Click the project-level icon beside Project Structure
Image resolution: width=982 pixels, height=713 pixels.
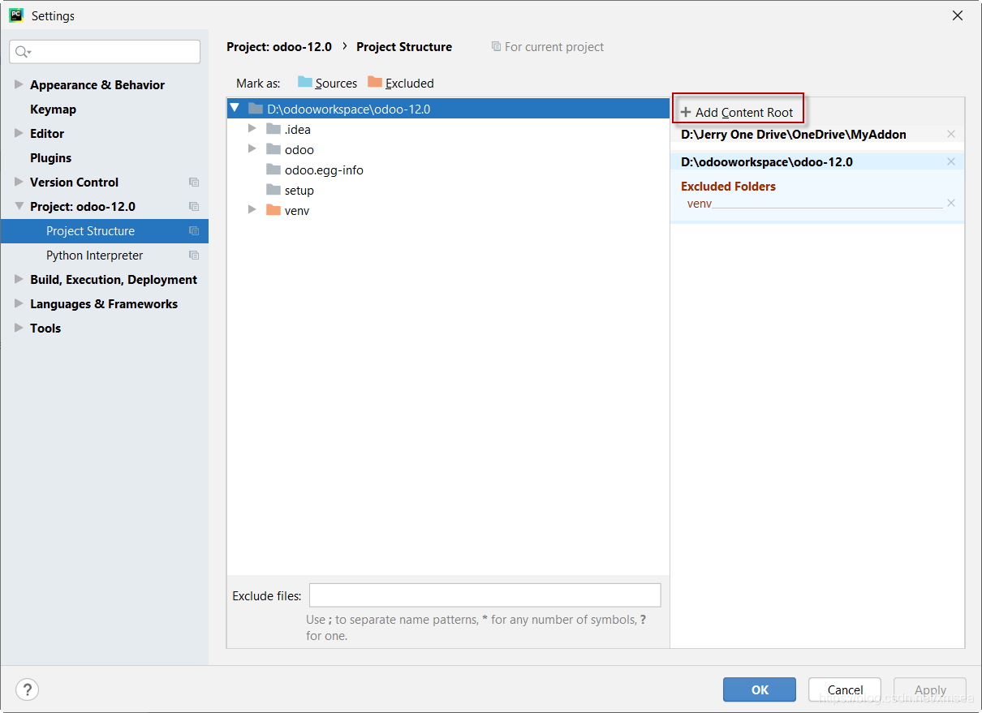point(194,231)
